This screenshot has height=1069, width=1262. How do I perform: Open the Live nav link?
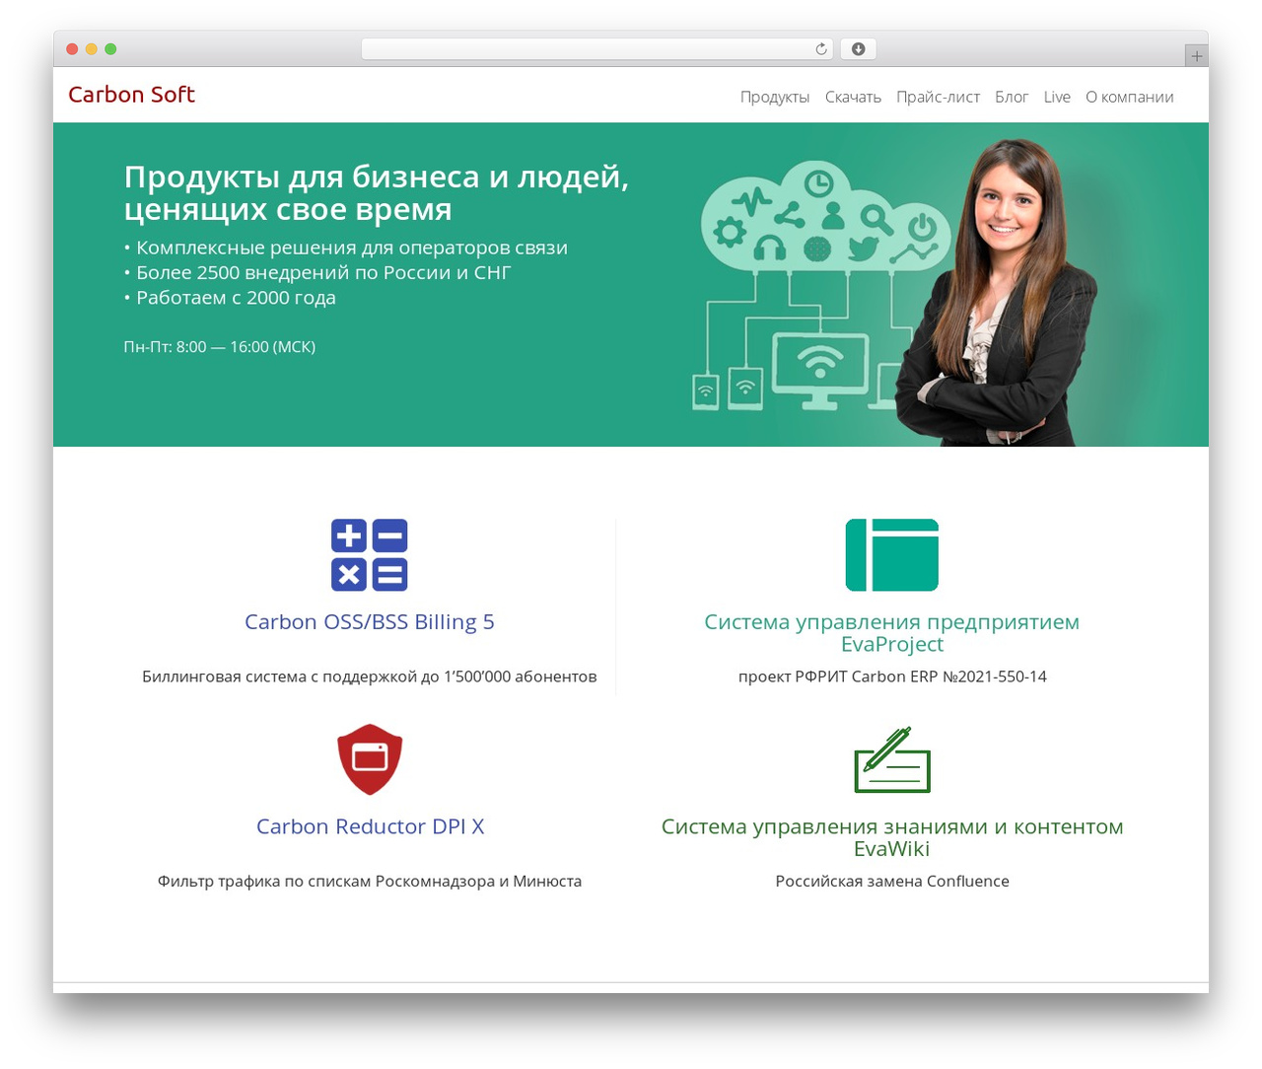pyautogui.click(x=1057, y=97)
